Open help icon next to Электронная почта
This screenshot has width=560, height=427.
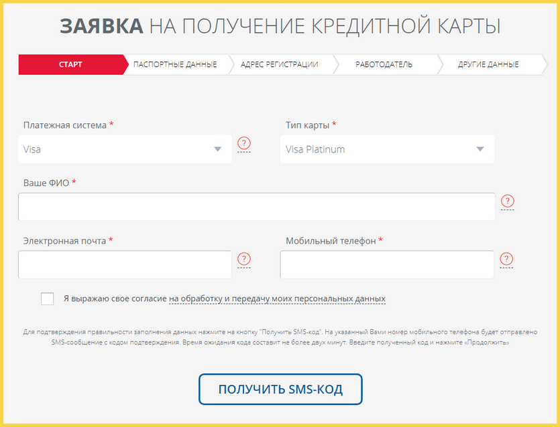coord(244,259)
